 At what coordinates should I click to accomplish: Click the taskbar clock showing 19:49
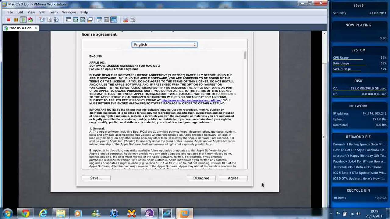pos(374,214)
